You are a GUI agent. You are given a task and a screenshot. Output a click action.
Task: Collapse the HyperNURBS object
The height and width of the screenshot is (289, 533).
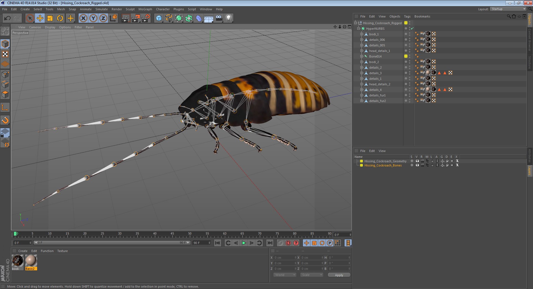(x=358, y=29)
